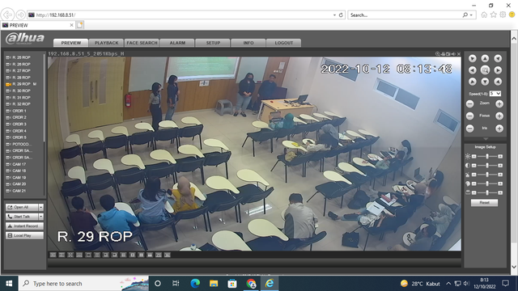Increase brightness with its plus button
This screenshot has height=291, width=518.
pos(500,156)
